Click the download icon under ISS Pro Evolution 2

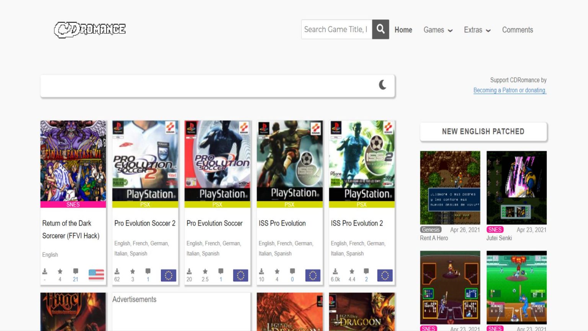335,272
